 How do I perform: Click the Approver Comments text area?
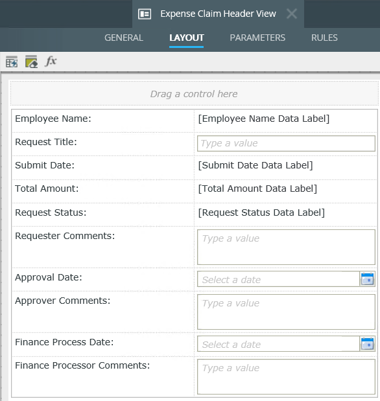286,312
